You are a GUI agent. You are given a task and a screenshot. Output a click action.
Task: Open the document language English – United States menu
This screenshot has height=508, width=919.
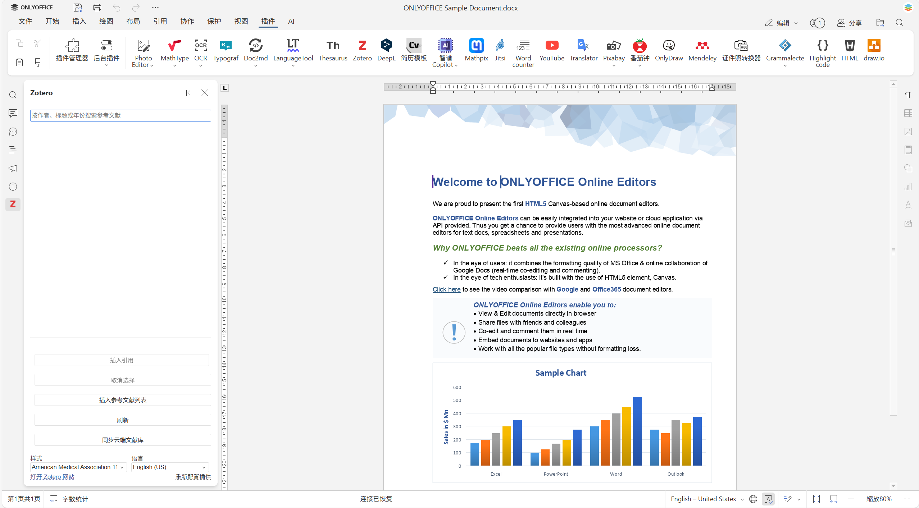click(707, 499)
